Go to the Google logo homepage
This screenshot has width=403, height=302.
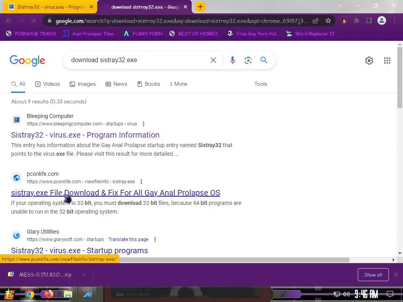tap(27, 61)
